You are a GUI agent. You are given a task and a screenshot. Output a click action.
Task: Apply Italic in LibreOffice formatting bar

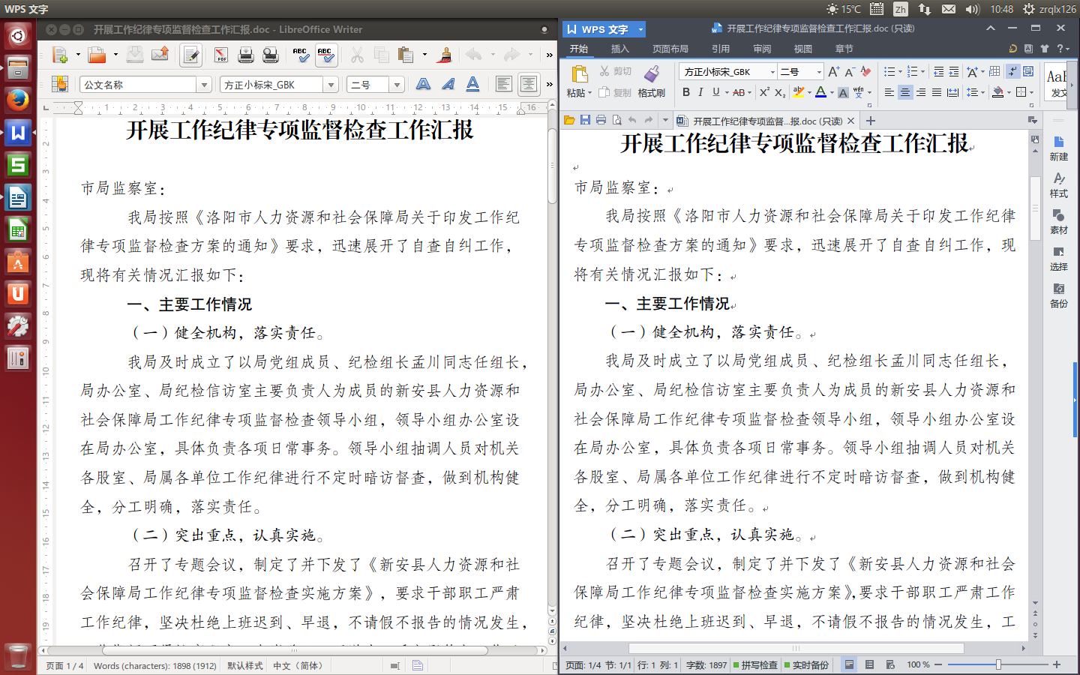coord(448,84)
